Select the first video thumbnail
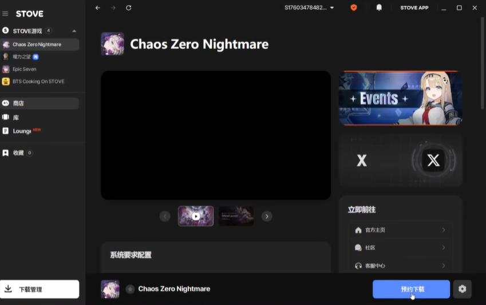 tap(196, 216)
